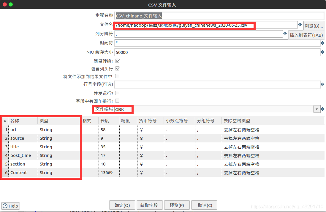Screen dimensions: 326x212
Task: Click String type cell in url row
Action: [59, 130]
